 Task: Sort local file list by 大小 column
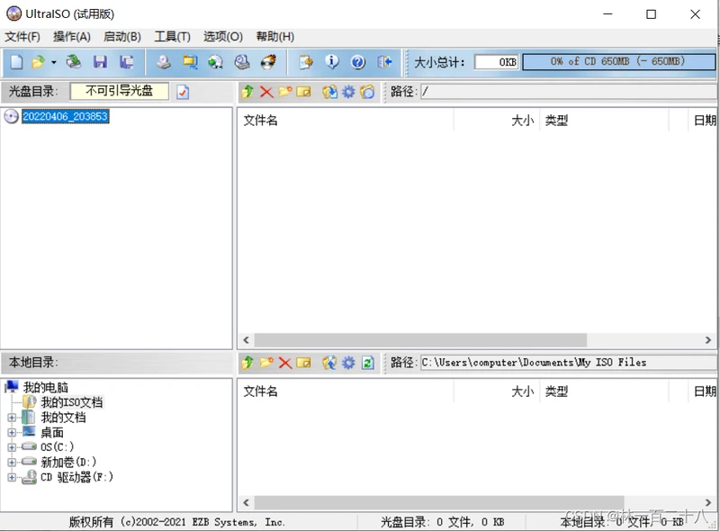[x=497, y=391]
